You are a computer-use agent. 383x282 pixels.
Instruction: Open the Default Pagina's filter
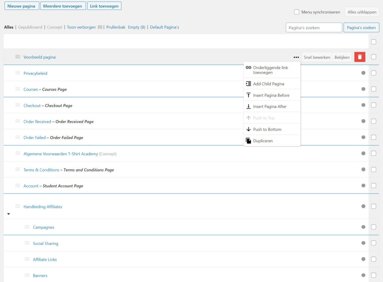click(165, 27)
